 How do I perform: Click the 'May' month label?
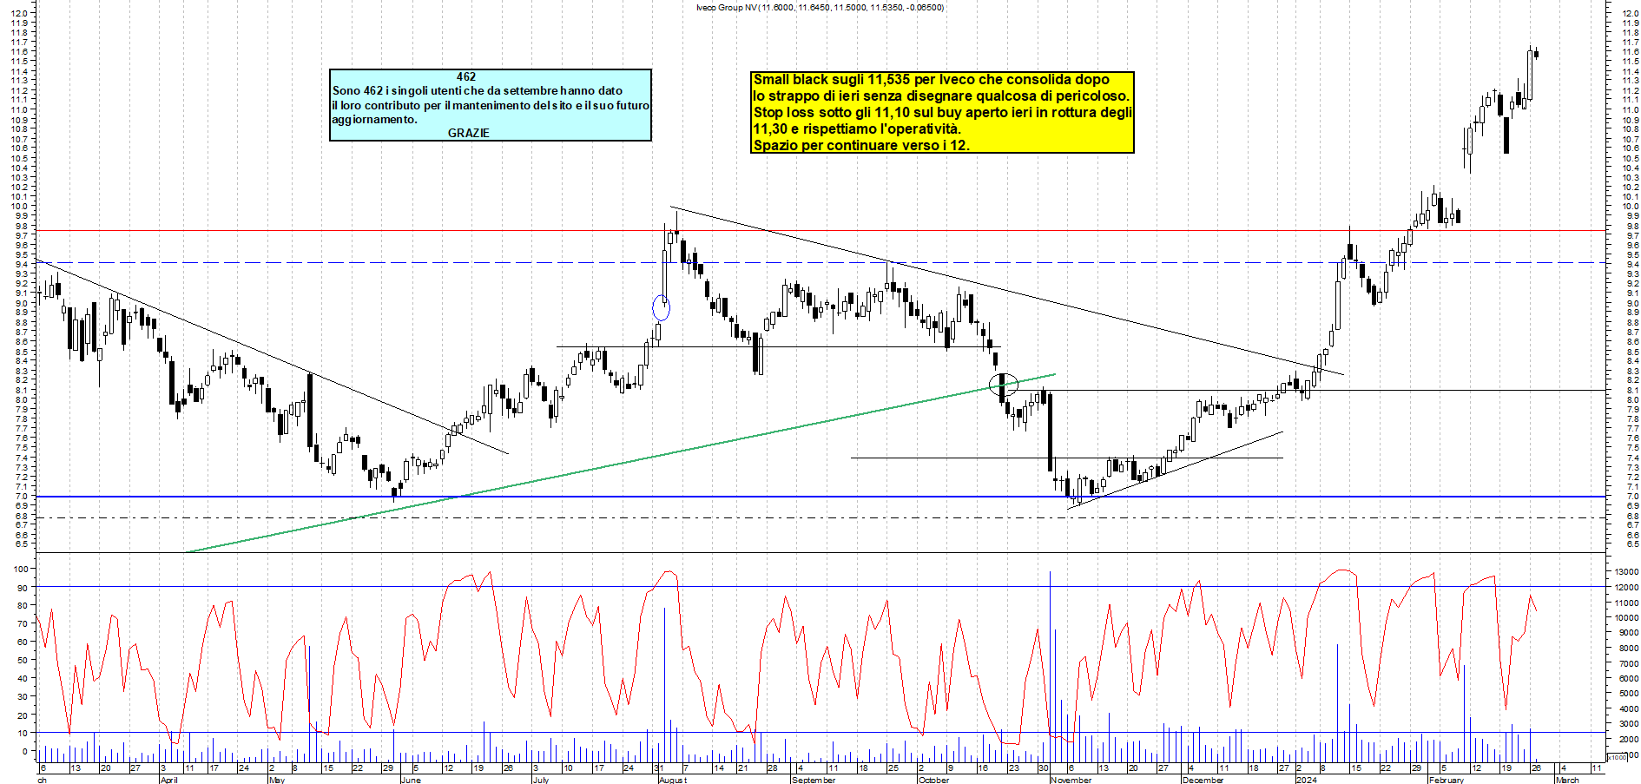point(277,780)
